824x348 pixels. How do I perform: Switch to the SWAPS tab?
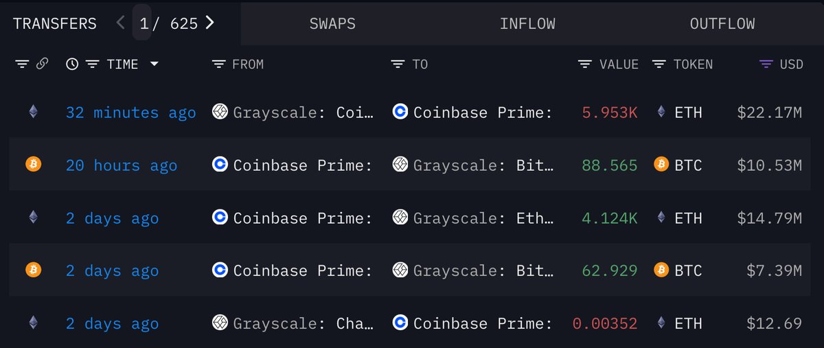(332, 23)
